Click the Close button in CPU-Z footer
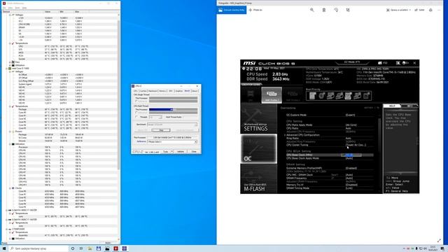Viewport: 448px width, 252px height. coord(194,151)
